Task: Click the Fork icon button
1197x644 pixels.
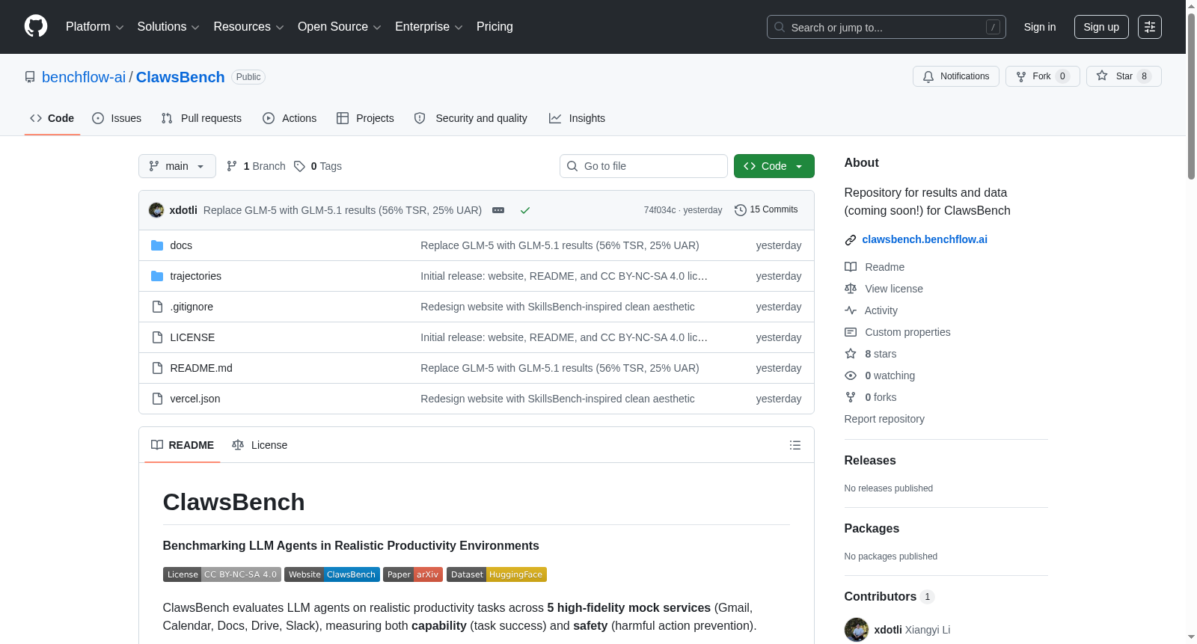Action: tap(1042, 76)
